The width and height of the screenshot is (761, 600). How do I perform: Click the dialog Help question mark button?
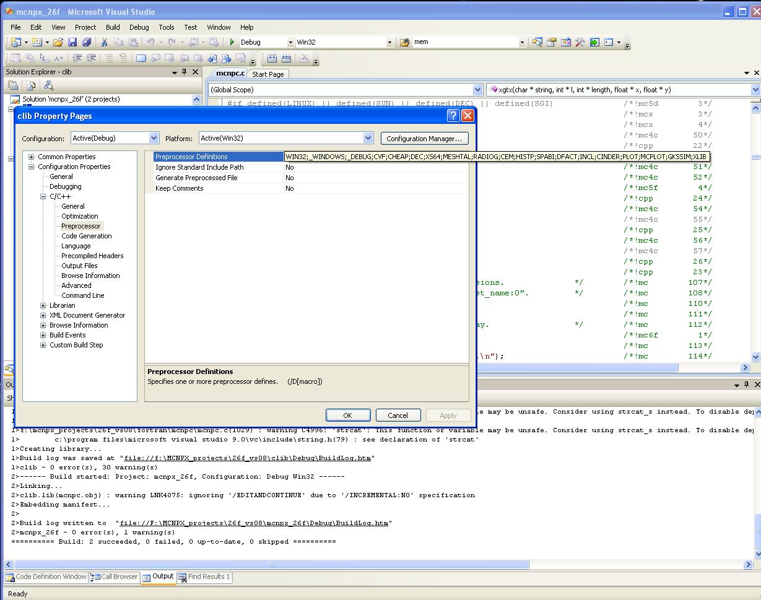coord(453,116)
